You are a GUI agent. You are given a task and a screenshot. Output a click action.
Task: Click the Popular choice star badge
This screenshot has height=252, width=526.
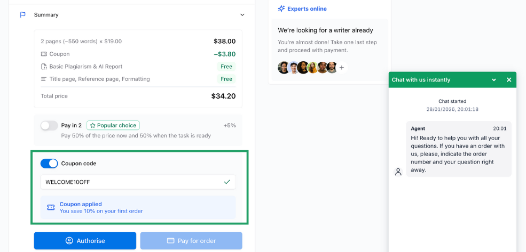(113, 126)
